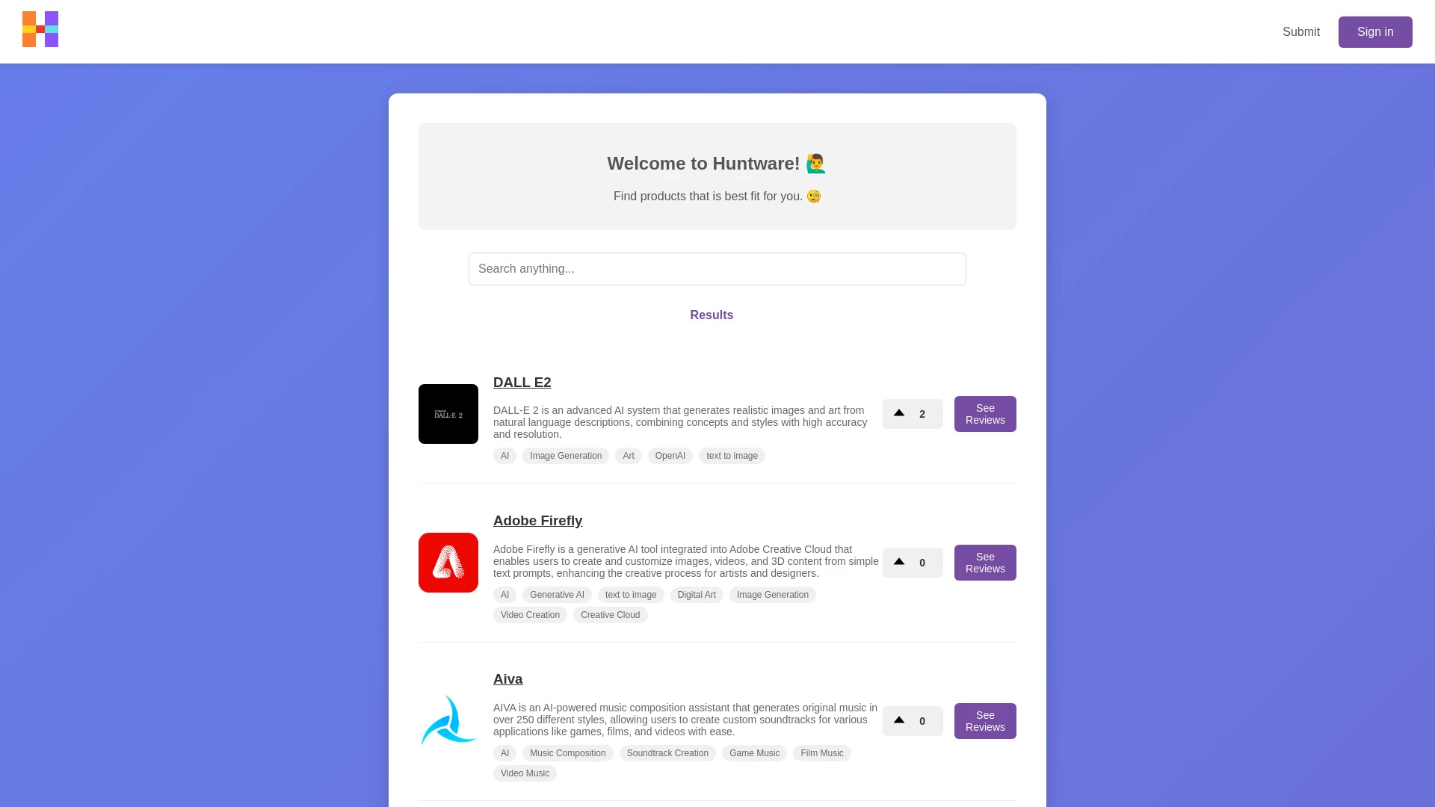Click the OpenAI tag on DALL E2
The height and width of the screenshot is (807, 1435).
coord(670,455)
